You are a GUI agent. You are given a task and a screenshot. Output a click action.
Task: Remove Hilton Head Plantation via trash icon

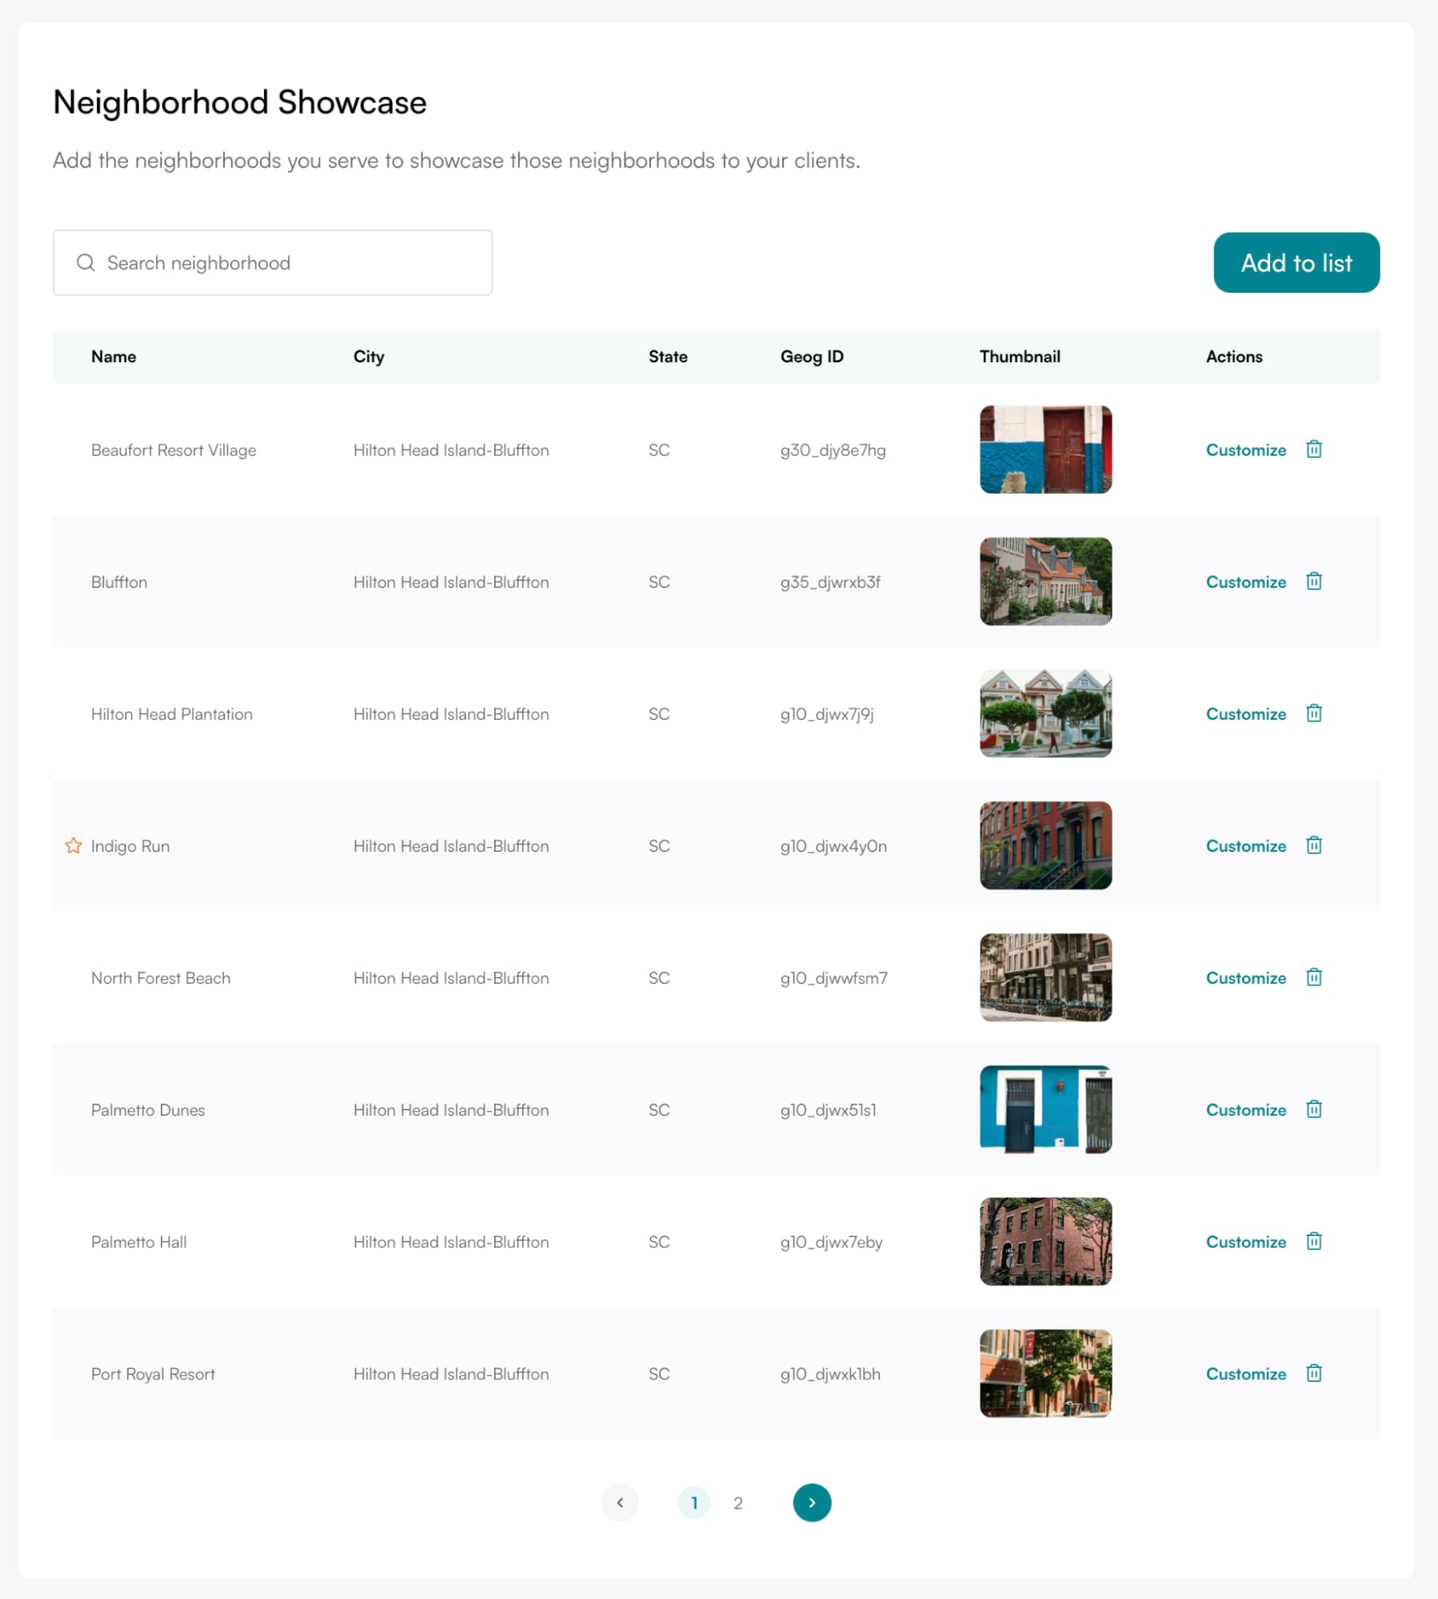pyautogui.click(x=1314, y=714)
